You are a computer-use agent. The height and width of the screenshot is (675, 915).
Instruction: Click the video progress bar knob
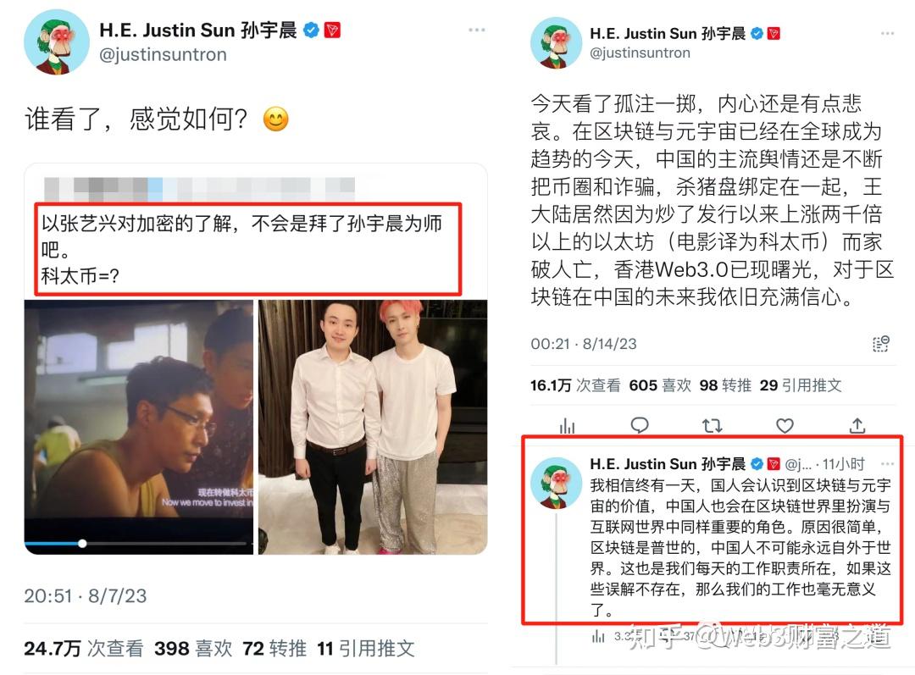[x=82, y=543]
